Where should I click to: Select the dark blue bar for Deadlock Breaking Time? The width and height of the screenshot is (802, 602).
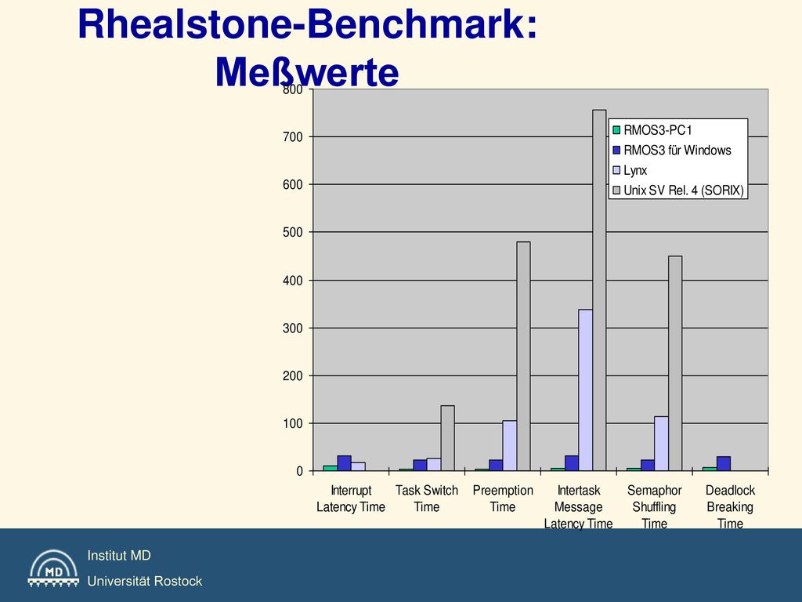coord(723,464)
